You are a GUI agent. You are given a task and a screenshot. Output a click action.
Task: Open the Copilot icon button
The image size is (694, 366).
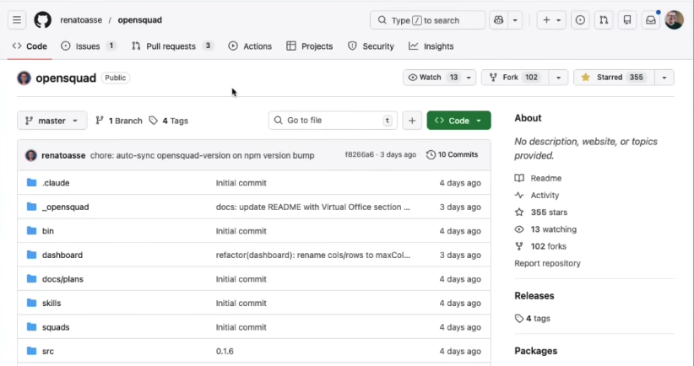[499, 20]
